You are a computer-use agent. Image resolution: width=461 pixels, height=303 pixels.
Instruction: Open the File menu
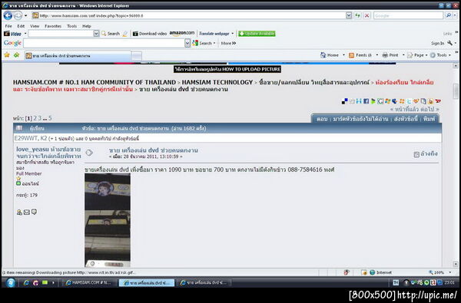tap(8, 26)
